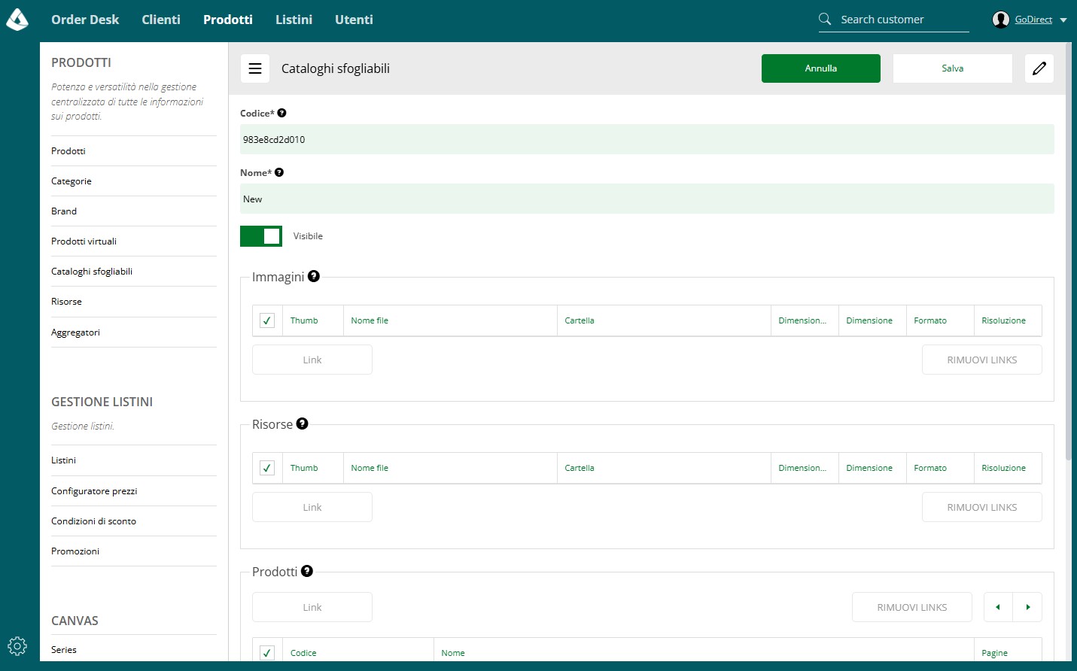Expand the GoDirect account dropdown arrow
Screen dimensions: 1077x671
[1063, 20]
